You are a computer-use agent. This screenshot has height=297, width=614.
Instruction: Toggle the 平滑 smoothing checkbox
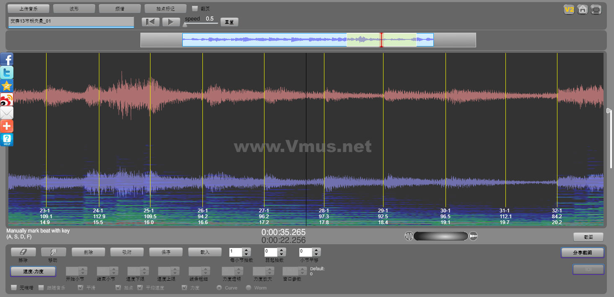point(80,288)
